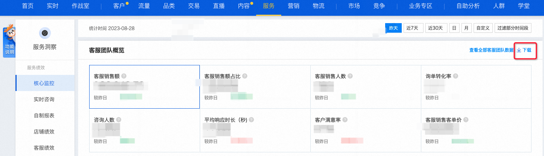Image resolution: width=544 pixels, height=156 pixels.
Task: Select the 昨天 date range button
Action: tap(394, 28)
